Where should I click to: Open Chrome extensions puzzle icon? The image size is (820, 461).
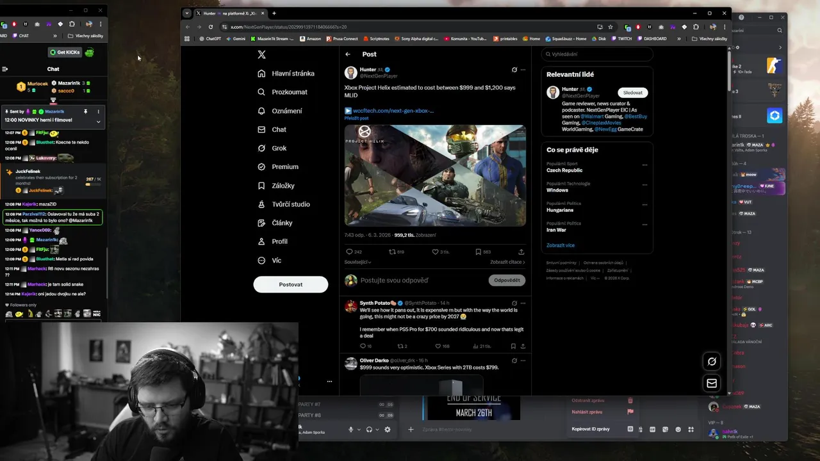pyautogui.click(x=696, y=27)
